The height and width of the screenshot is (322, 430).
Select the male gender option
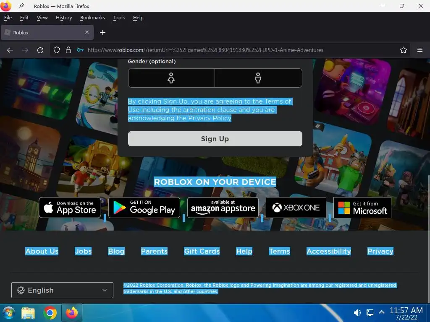point(258,78)
